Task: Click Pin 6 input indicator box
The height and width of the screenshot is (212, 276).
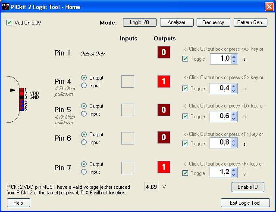Action: [128, 138]
